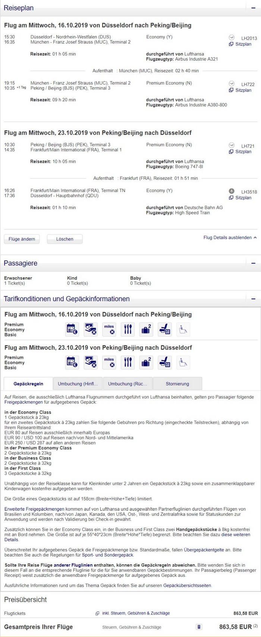Image resolution: width=261 pixels, height=637 pixels.
Task: Click no-refund icon for 23.10.2019 flight
Action: (91, 362)
